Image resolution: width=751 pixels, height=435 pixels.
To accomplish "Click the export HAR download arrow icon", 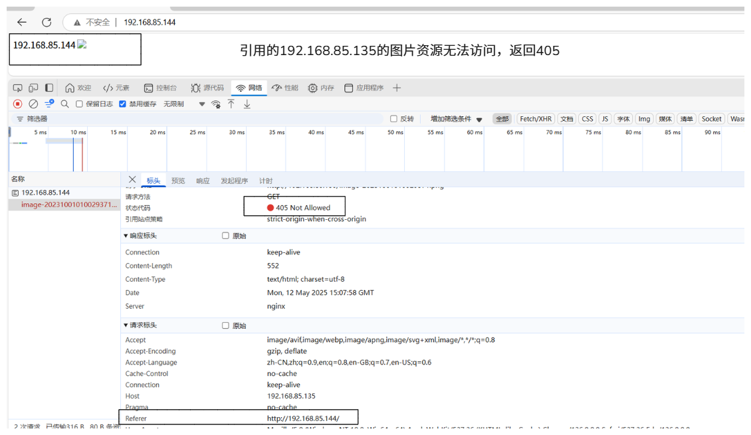I will 247,104.
